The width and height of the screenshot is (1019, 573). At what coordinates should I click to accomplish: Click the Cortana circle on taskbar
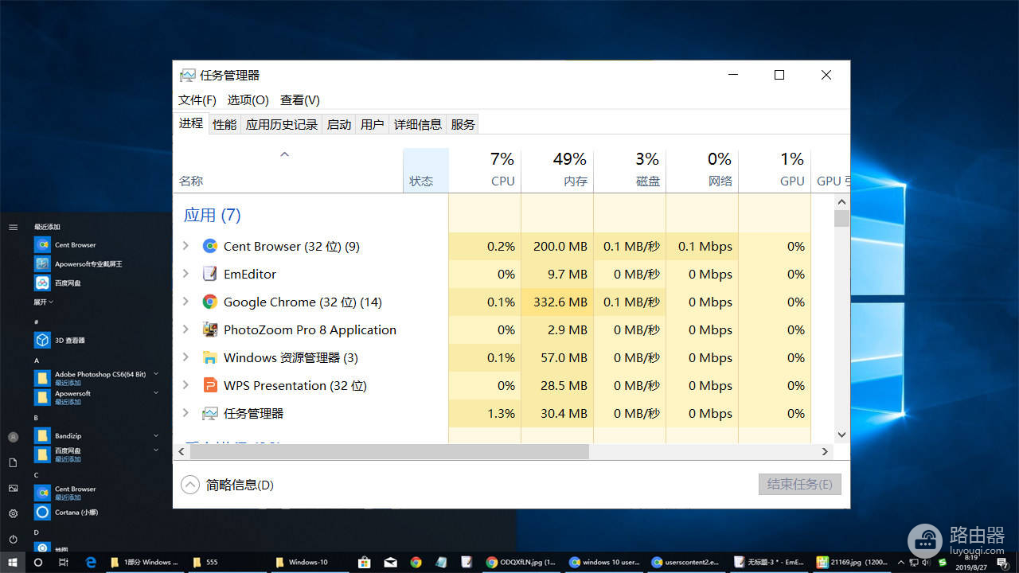pos(37,562)
